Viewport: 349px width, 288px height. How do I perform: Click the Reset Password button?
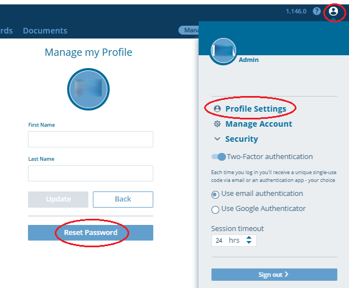(91, 233)
